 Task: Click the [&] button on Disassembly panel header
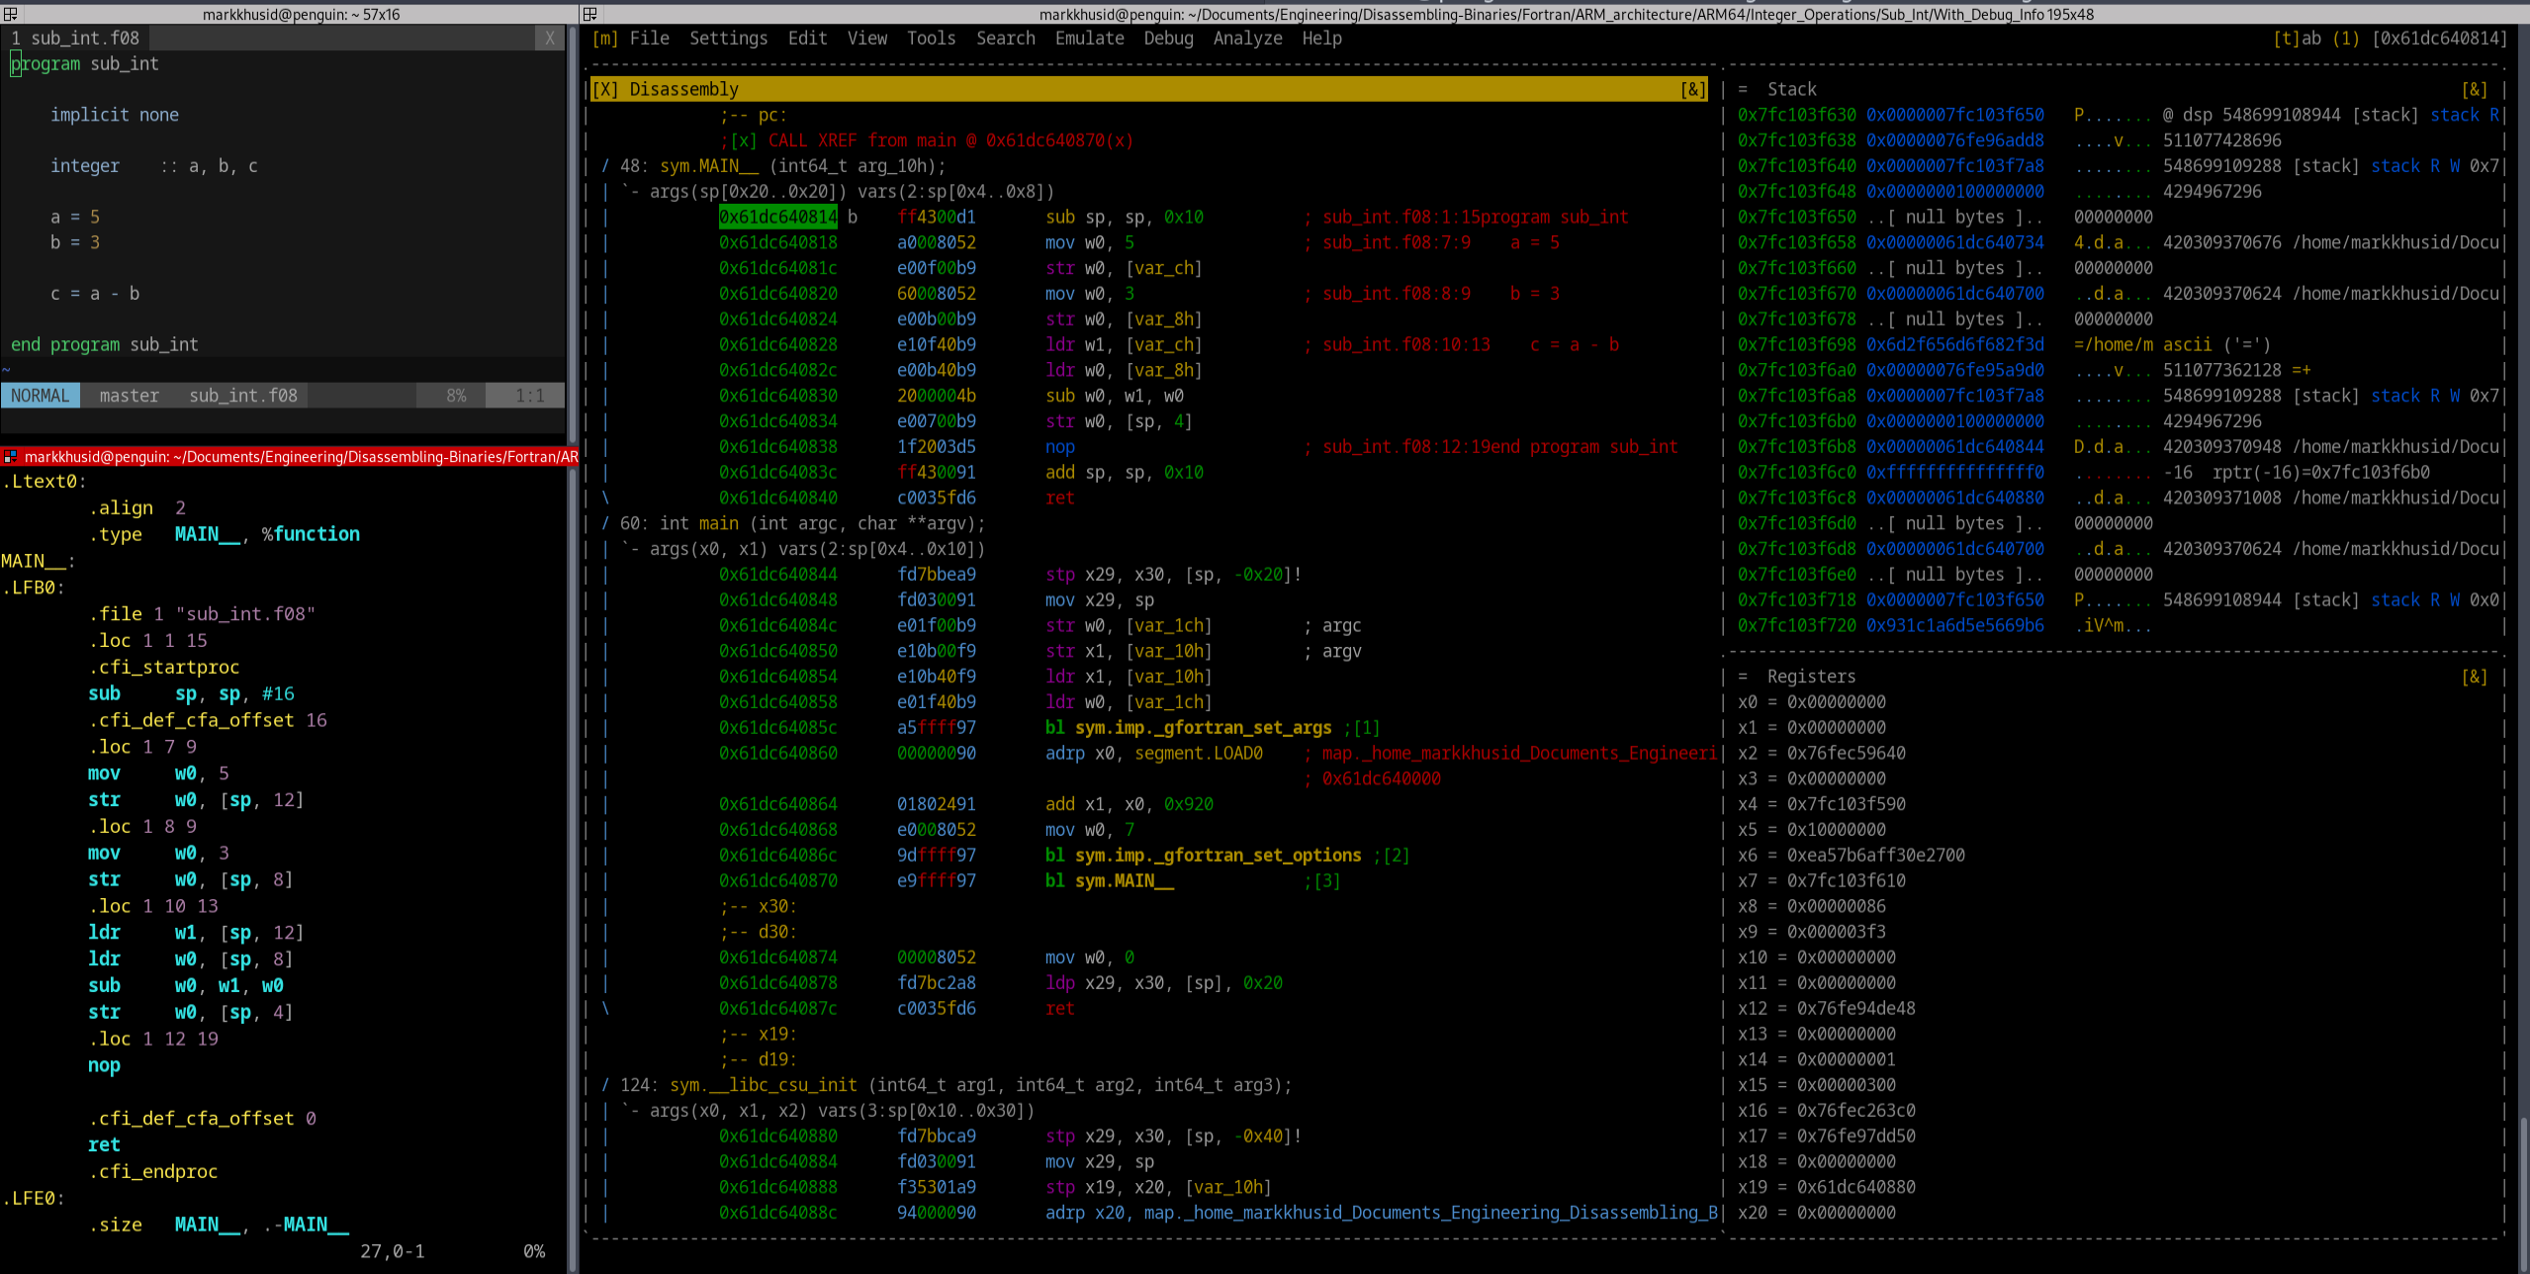[1693, 89]
